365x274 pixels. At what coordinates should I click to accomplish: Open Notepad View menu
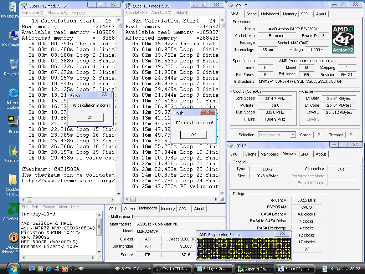(63, 207)
